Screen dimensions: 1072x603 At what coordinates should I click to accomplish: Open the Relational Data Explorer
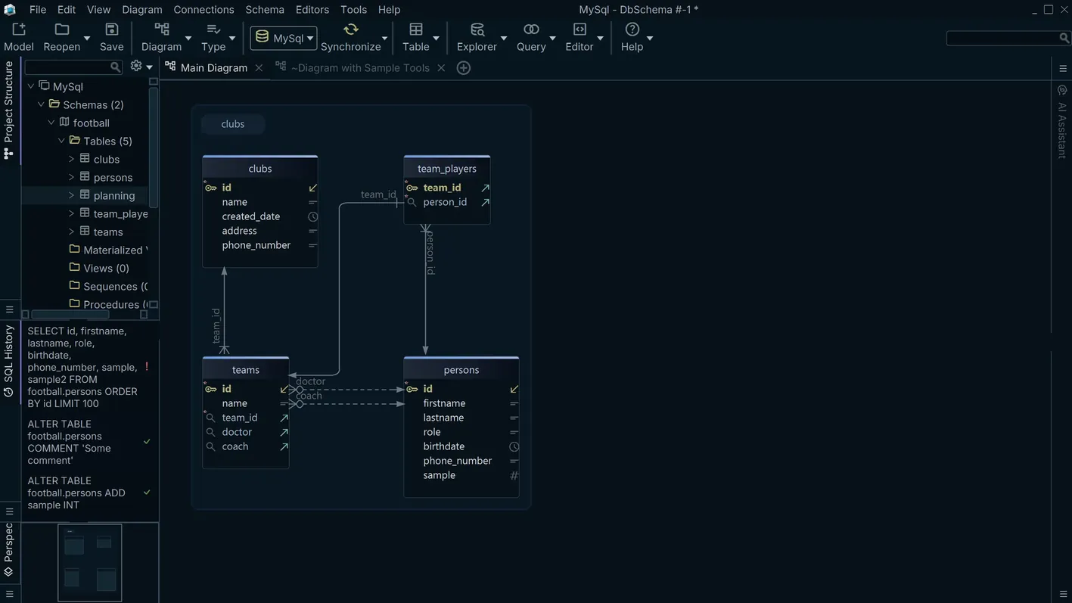(477, 29)
